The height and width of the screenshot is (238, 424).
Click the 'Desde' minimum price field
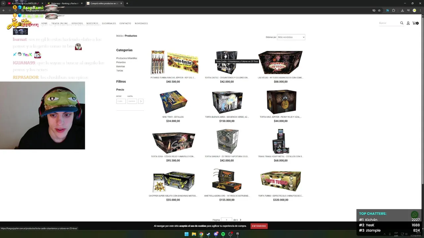pyautogui.click(x=121, y=101)
